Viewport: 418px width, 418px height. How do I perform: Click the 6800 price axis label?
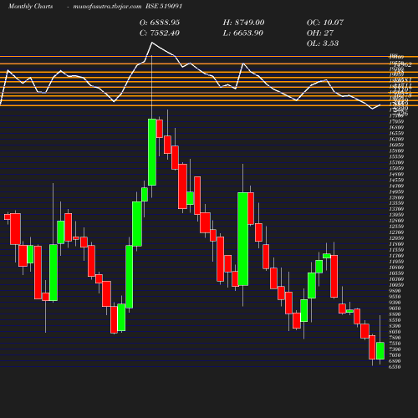click(395, 361)
